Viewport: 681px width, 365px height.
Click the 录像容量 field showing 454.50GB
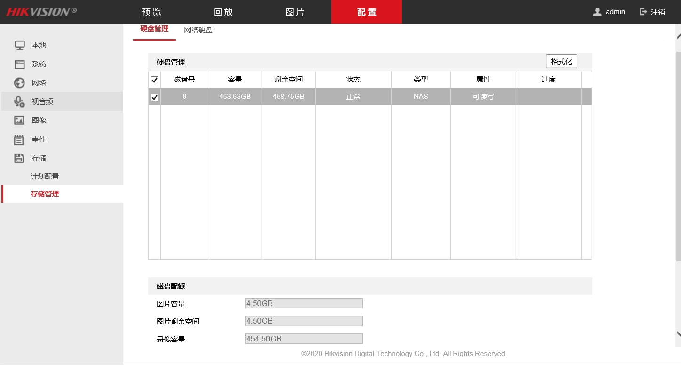tap(304, 339)
